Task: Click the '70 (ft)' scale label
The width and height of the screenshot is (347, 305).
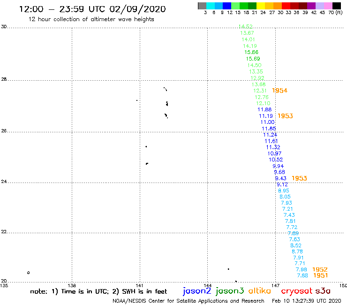Action: tap(335, 13)
